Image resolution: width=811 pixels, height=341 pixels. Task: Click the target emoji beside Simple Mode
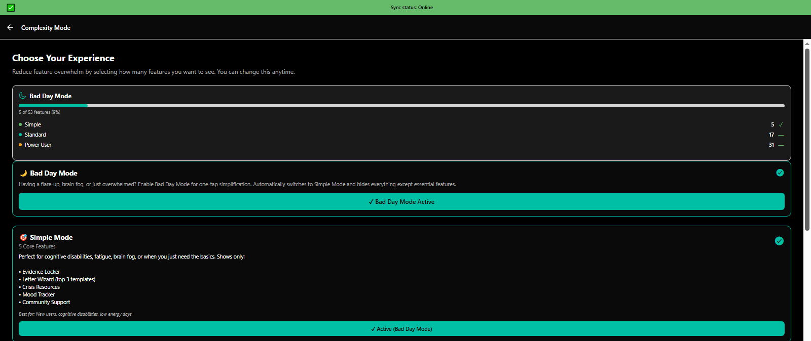tap(23, 237)
